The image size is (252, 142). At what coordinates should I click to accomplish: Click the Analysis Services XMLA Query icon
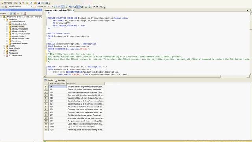(x=27, y=3)
